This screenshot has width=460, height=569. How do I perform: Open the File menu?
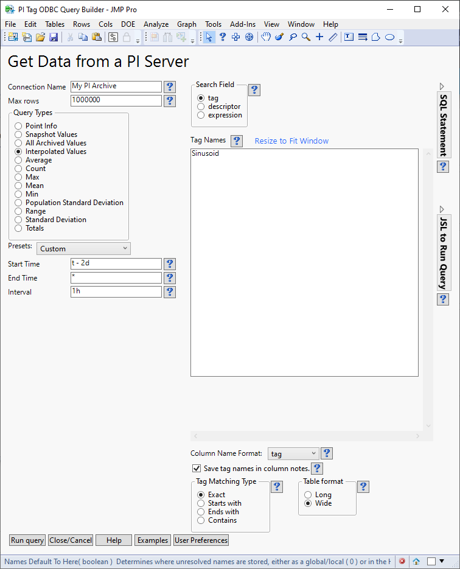[x=10, y=24]
